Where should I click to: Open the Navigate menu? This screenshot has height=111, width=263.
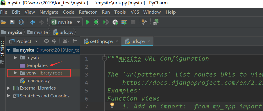[49, 12]
